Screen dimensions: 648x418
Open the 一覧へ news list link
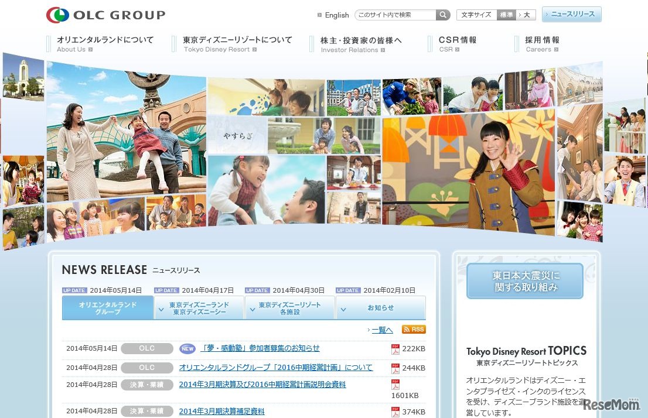(x=382, y=330)
